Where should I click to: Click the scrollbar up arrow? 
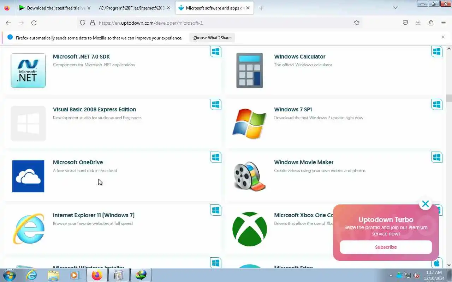click(449, 49)
